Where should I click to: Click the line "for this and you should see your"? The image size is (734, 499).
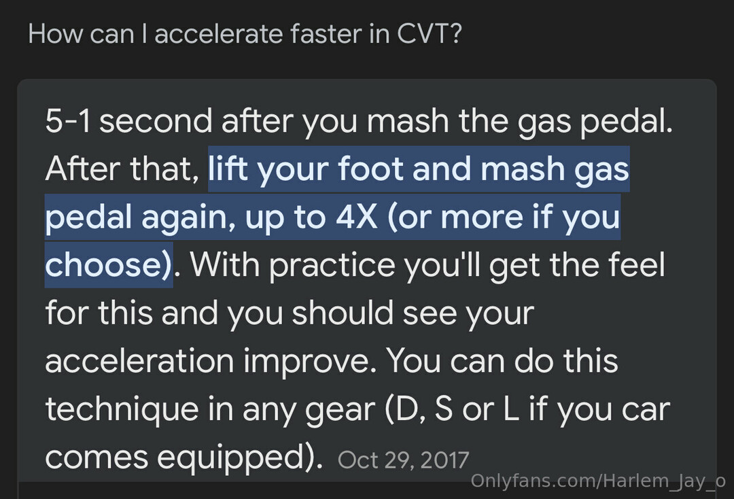pyautogui.click(x=290, y=313)
